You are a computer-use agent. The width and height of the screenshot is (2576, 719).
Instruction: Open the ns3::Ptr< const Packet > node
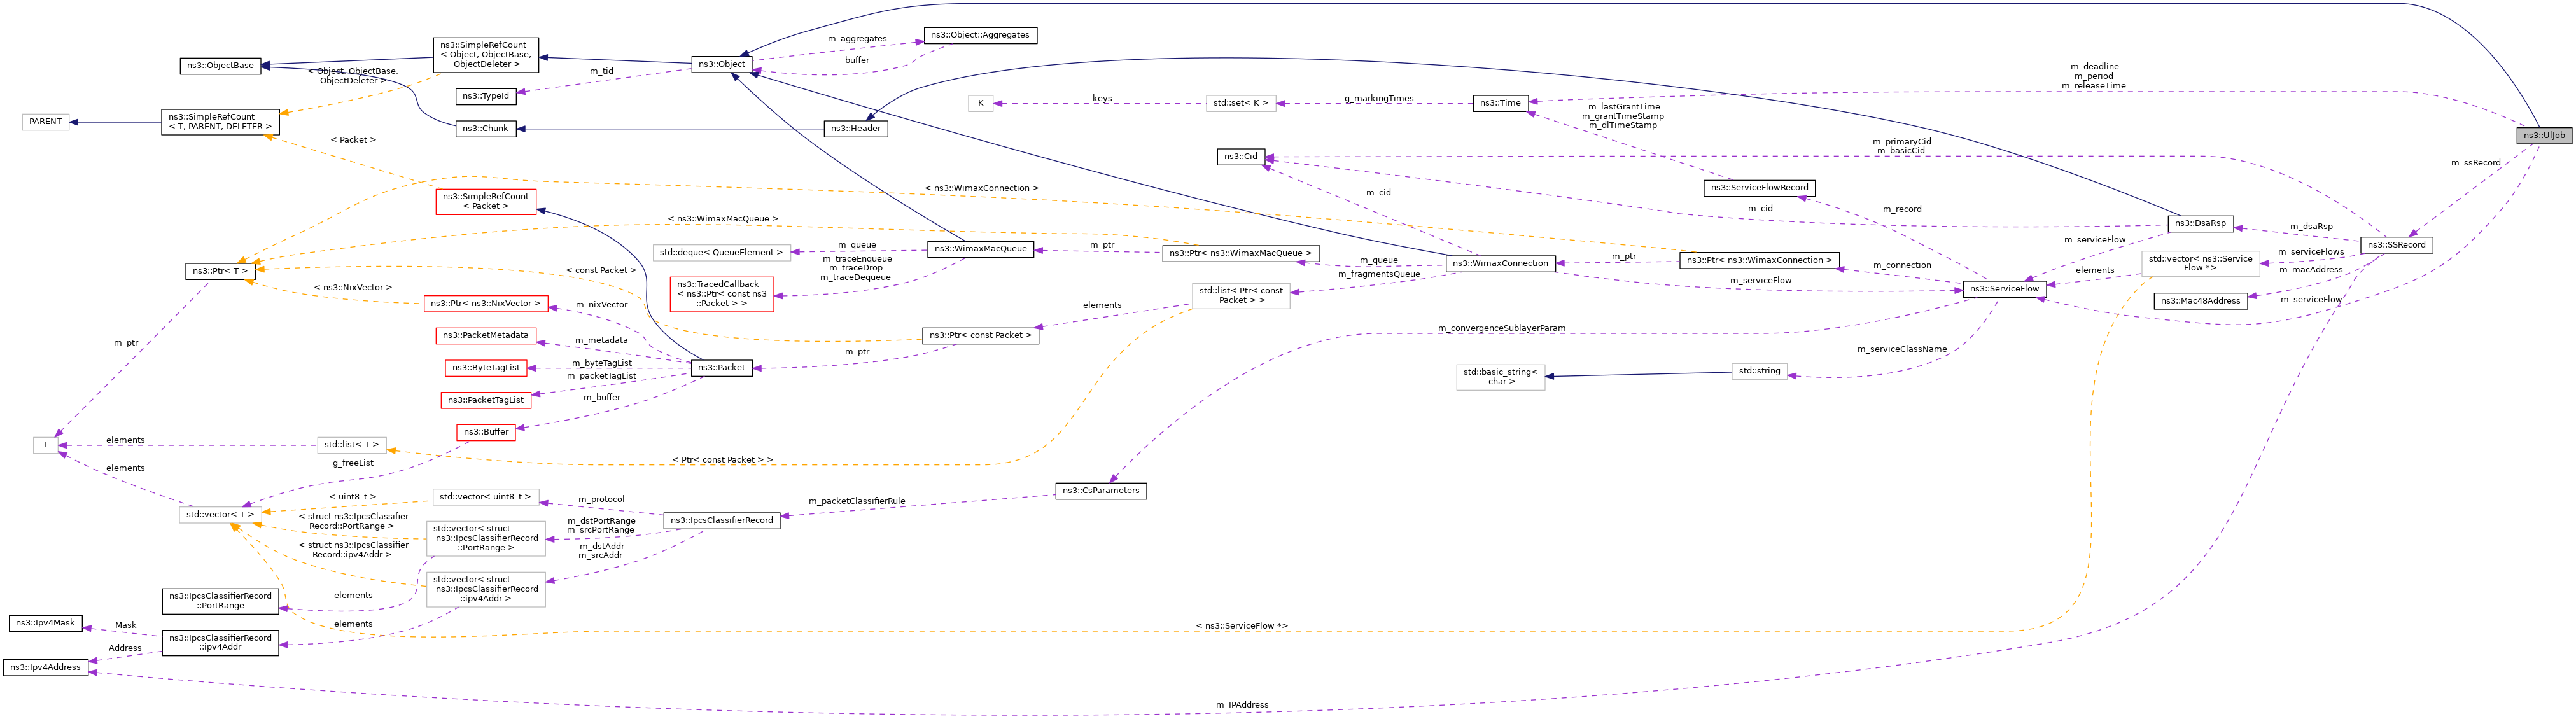point(980,336)
